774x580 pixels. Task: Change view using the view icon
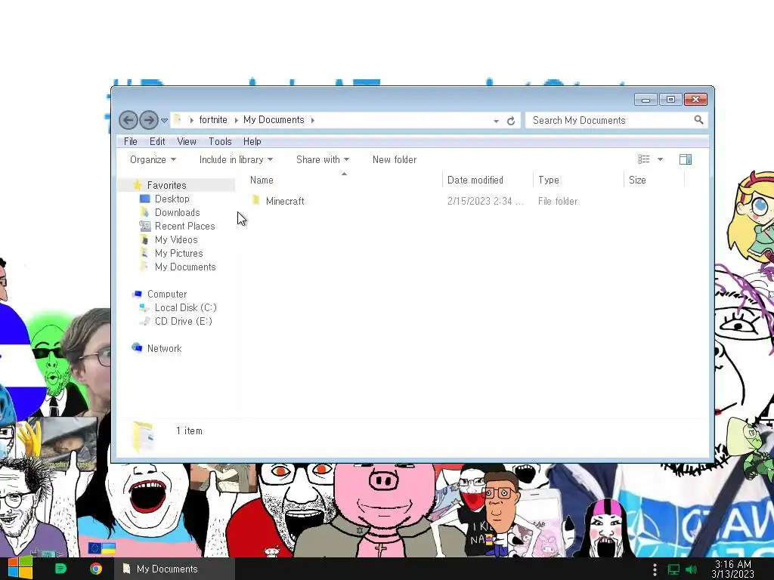pyautogui.click(x=644, y=159)
